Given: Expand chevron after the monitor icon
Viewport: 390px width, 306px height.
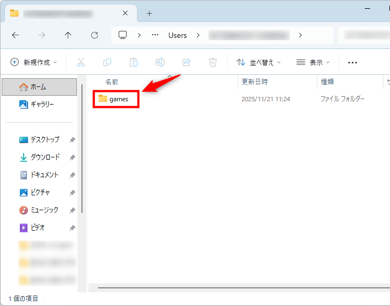Looking at the screenshot, I should 139,35.
